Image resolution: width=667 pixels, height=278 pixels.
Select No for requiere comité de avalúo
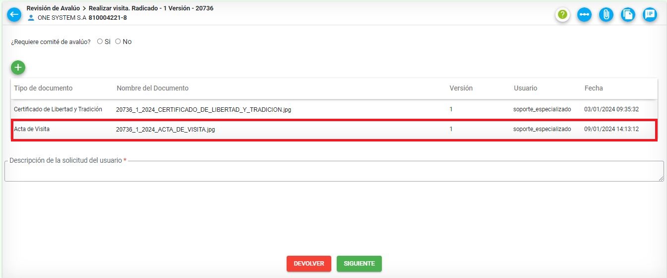click(x=118, y=42)
